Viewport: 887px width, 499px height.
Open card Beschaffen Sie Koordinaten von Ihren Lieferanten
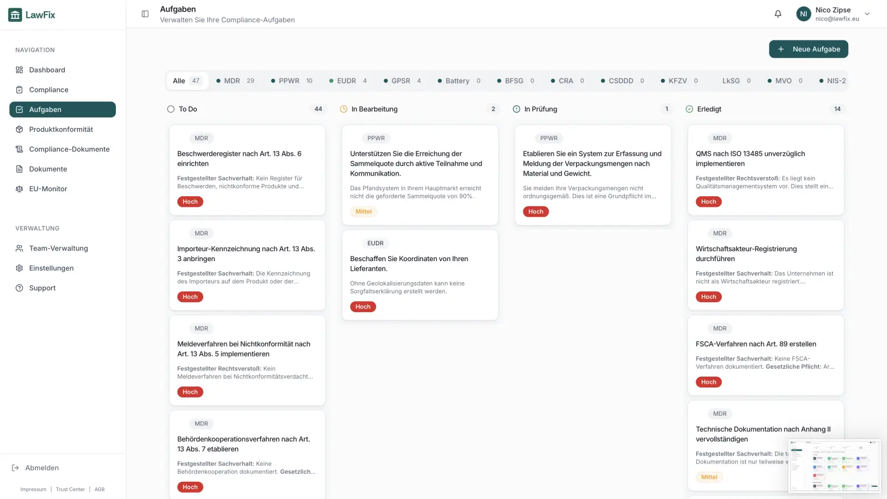point(420,275)
